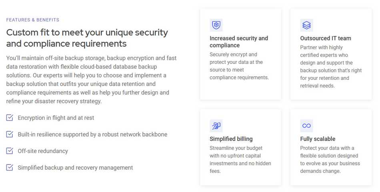
Task: Click the Encryption in flight and at rest text
Action: click(x=56, y=118)
